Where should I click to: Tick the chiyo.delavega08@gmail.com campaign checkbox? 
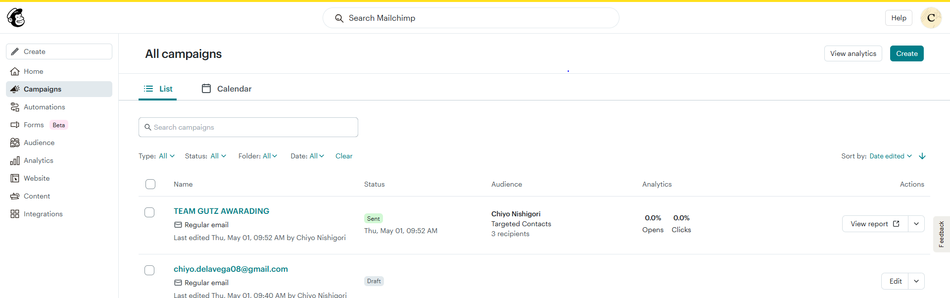pos(149,270)
